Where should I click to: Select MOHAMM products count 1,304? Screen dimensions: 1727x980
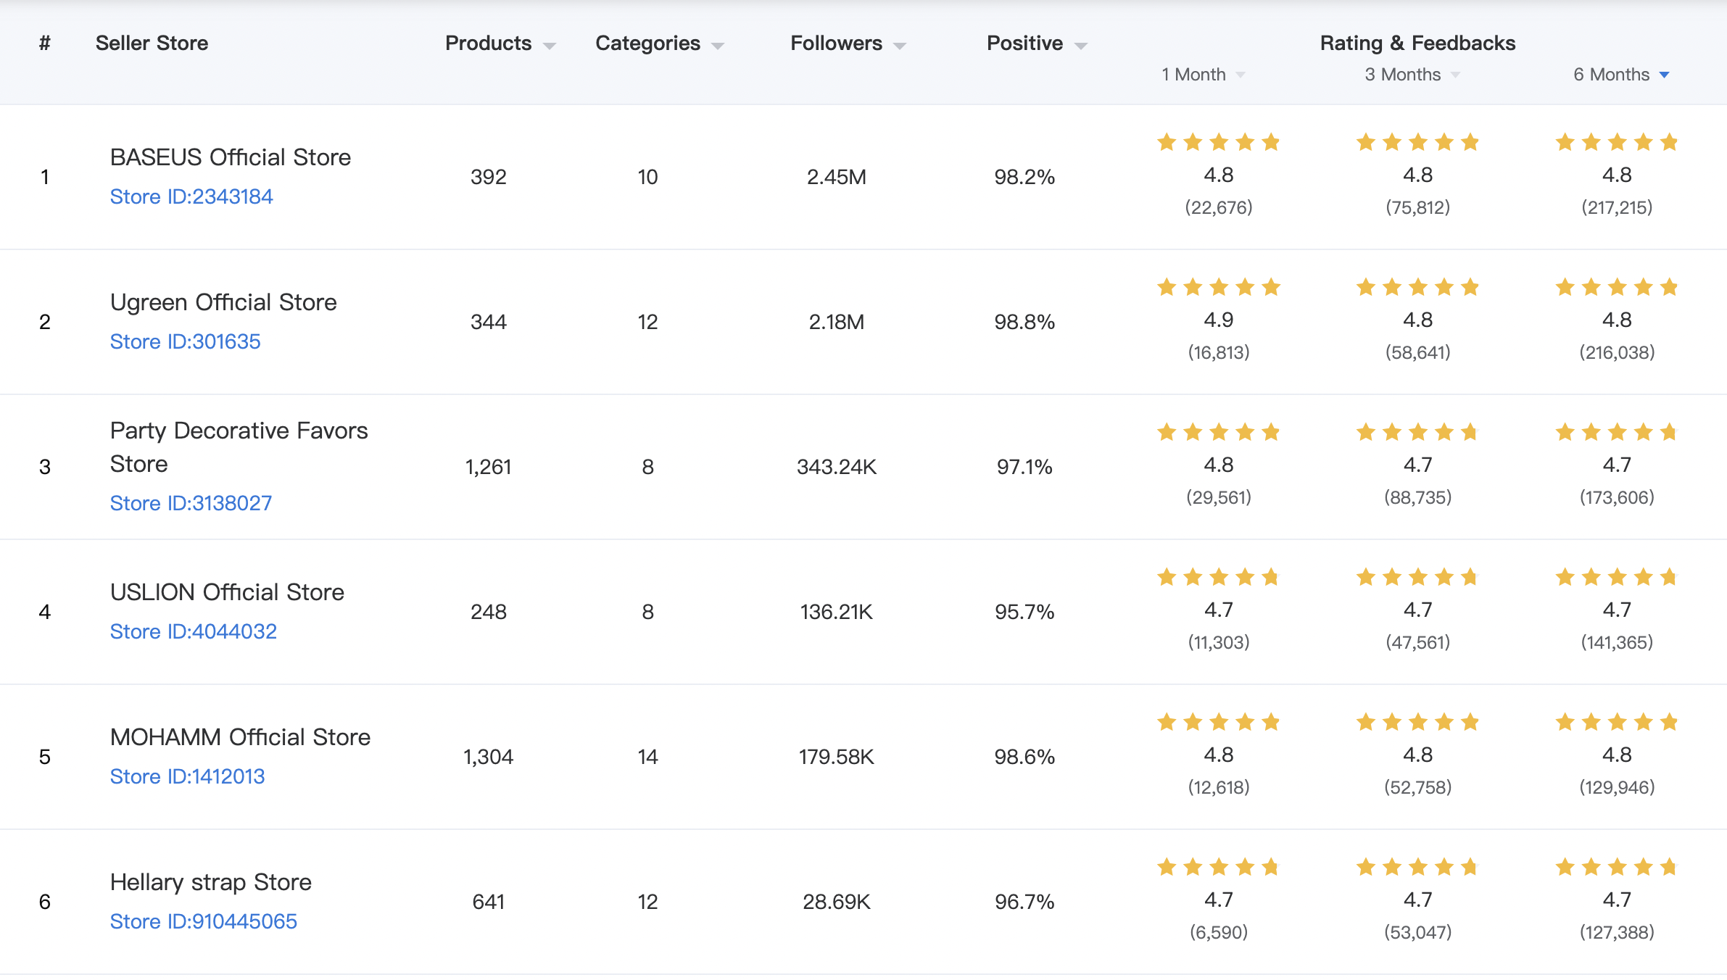488,757
